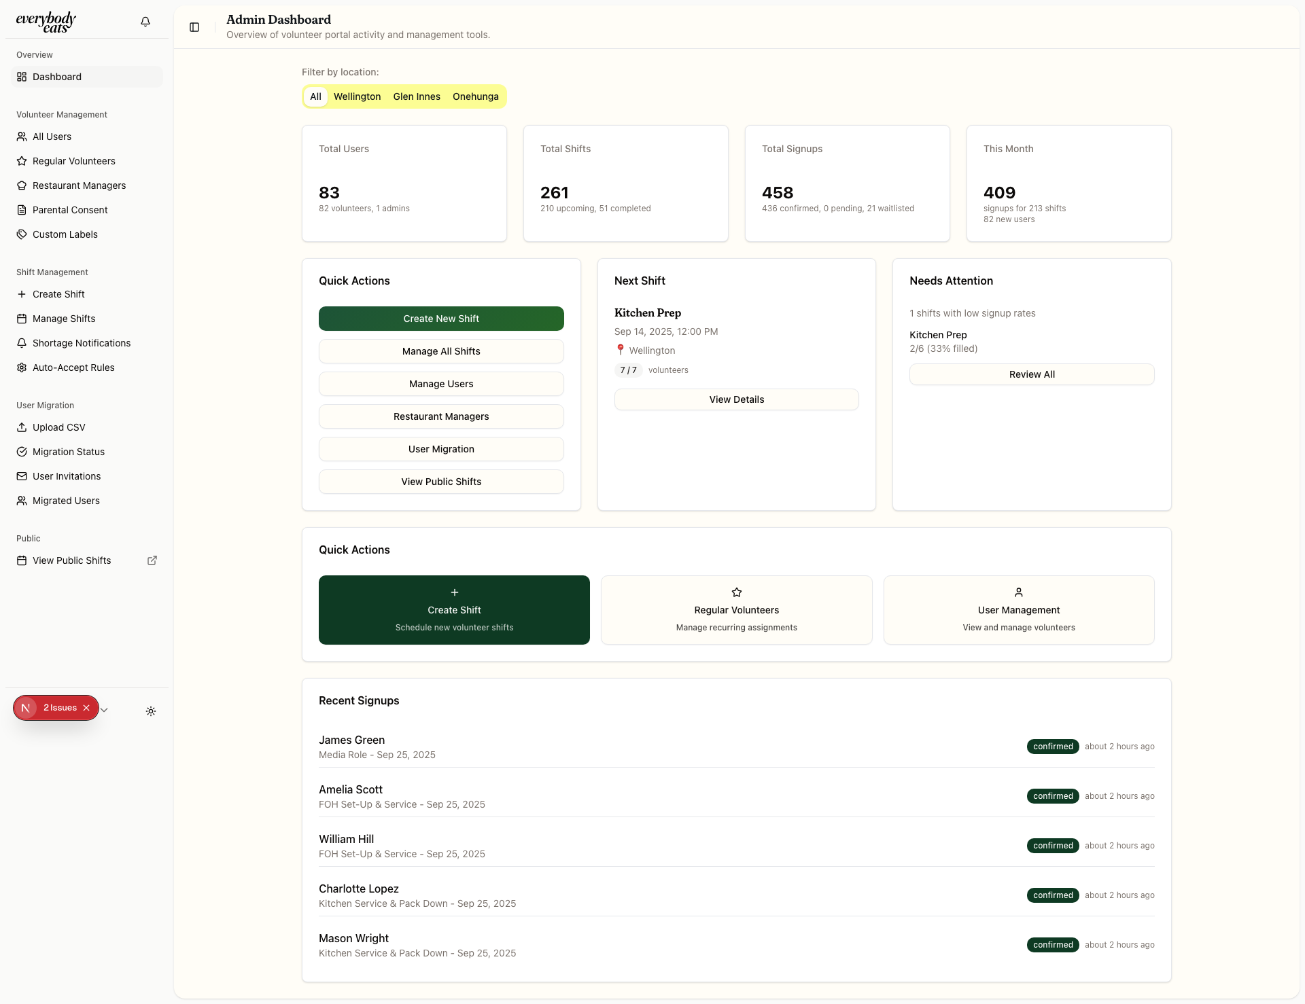This screenshot has height=1004, width=1305.
Task: Select the Auto-Accept Rules gear icon
Action: (22, 367)
